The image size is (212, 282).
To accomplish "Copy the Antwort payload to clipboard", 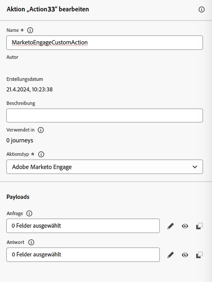I will (199, 255).
